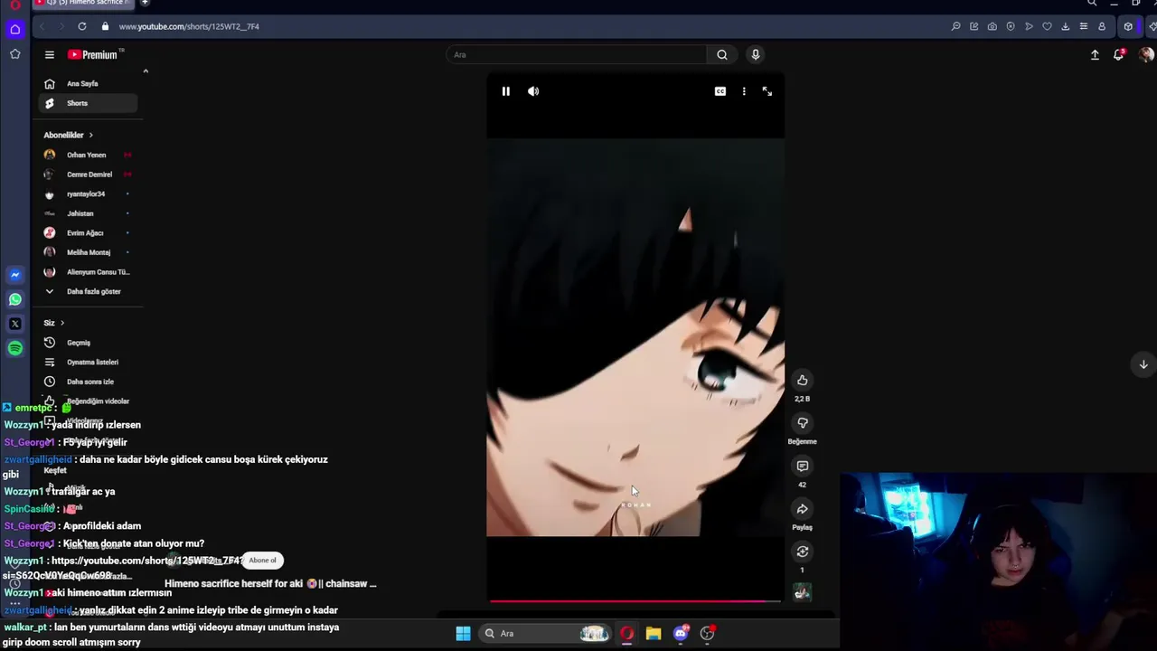Open Oynatma listeleri in sidebar

point(89,362)
